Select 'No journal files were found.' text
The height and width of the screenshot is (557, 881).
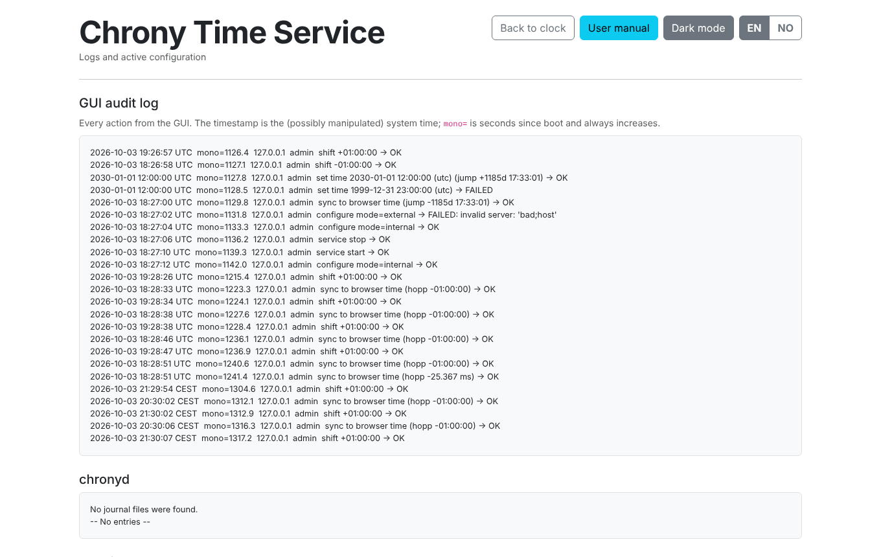coord(144,509)
